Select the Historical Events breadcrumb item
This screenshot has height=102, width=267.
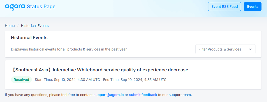pos(35,26)
